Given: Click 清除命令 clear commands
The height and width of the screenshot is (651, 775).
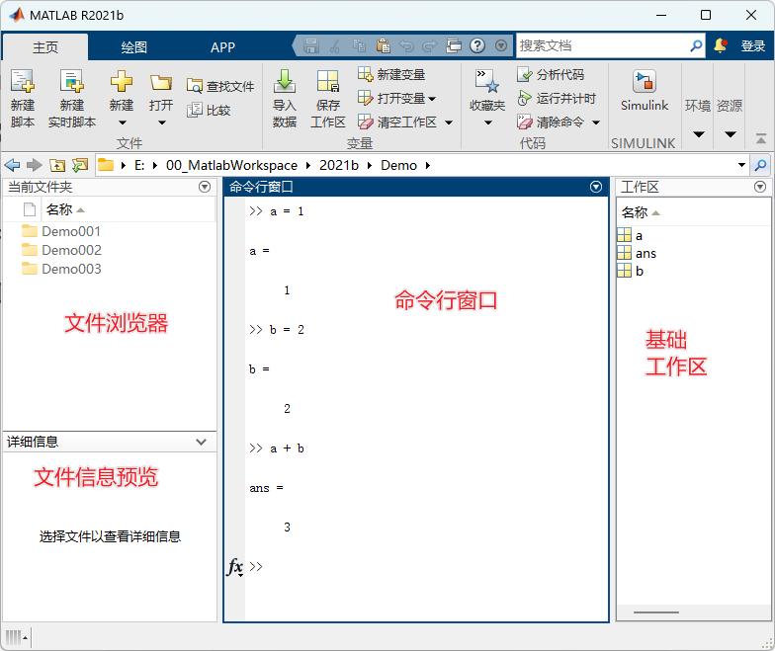Looking at the screenshot, I should 551,122.
